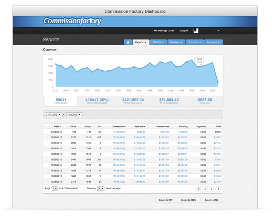Open the user account dropdown arrow
The height and width of the screenshot is (218, 272).
218,31
